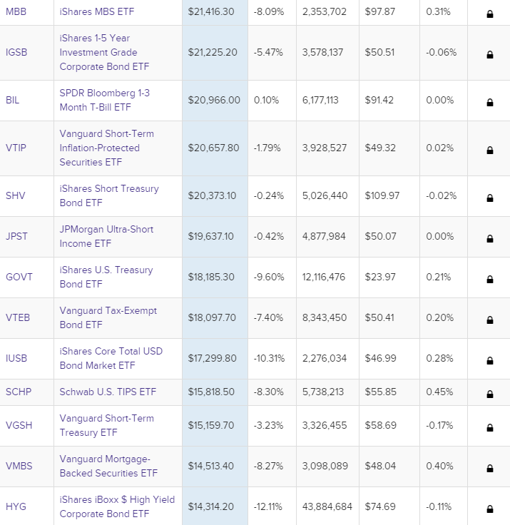
Task: Open the MBB ticker link
Action: 16,11
